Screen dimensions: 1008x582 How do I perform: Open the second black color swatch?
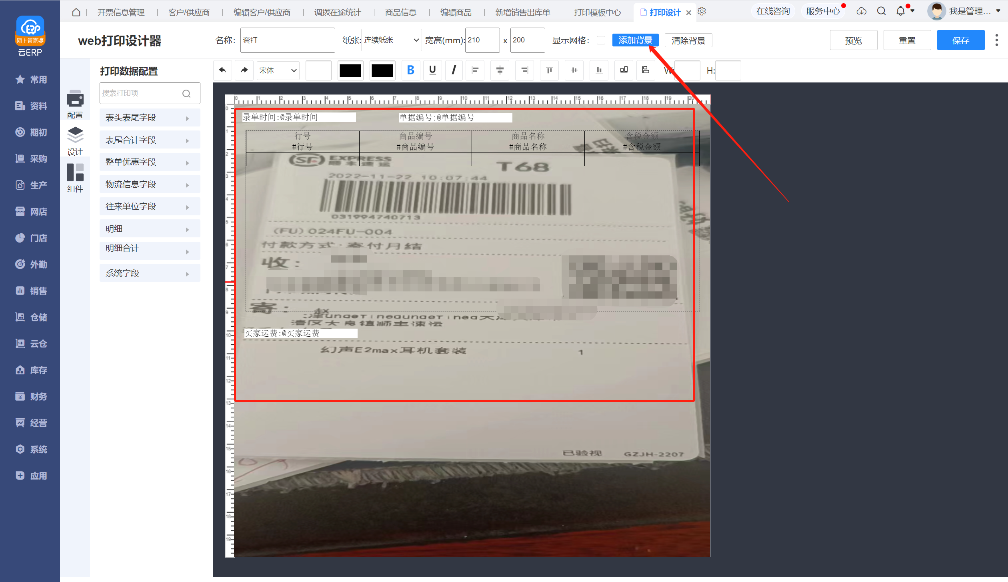(x=382, y=70)
